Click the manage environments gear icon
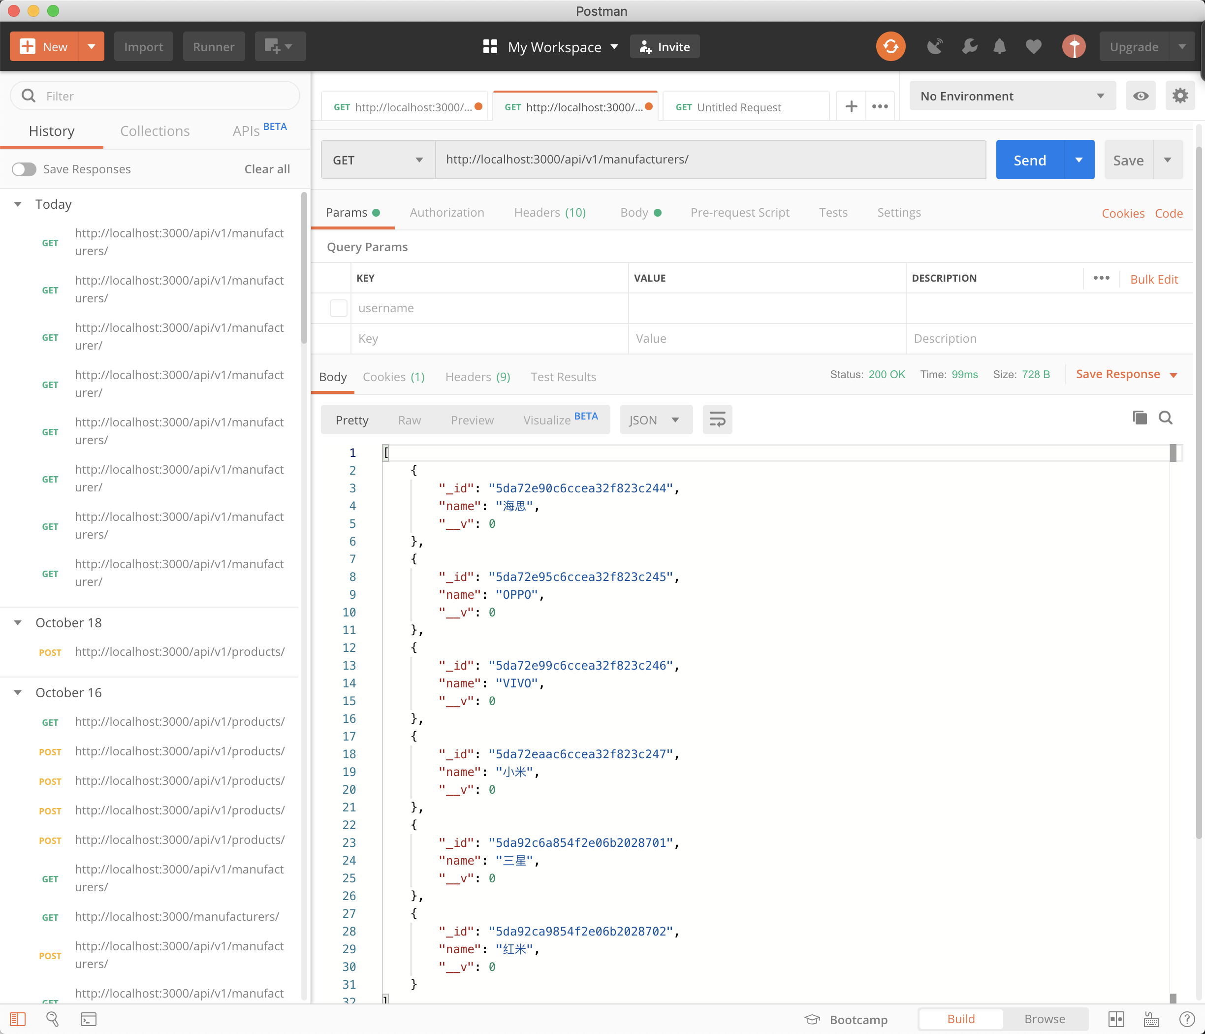 point(1179,96)
